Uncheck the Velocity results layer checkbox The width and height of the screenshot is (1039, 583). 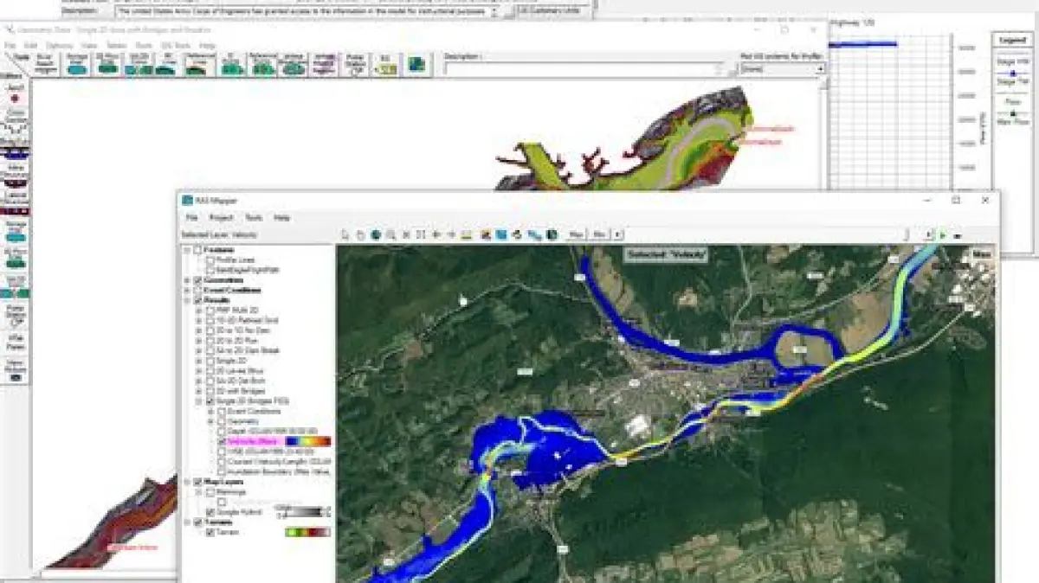(221, 441)
